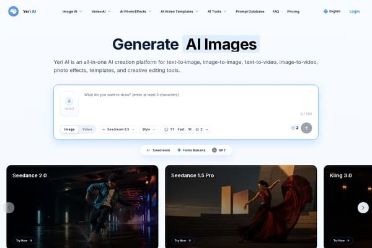Expand the AI Photo Effects menu
The image size is (372, 248).
(x=135, y=11)
